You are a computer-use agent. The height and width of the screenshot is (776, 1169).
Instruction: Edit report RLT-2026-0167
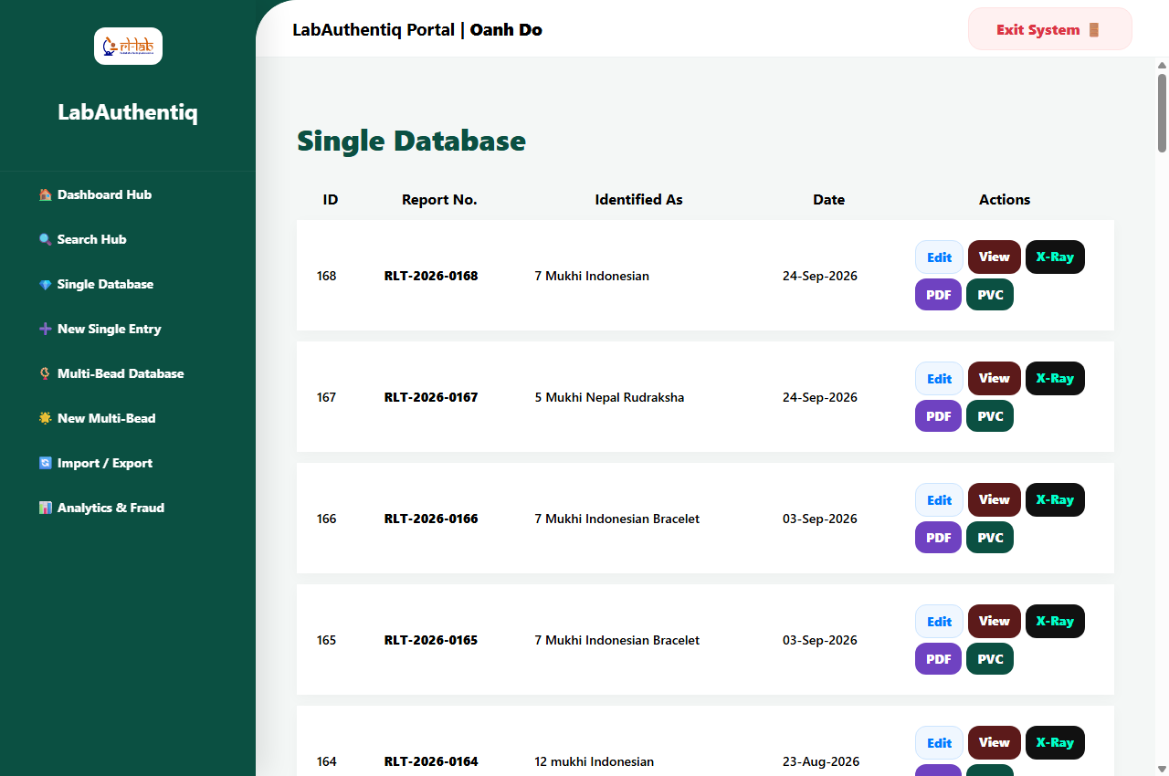(x=939, y=379)
